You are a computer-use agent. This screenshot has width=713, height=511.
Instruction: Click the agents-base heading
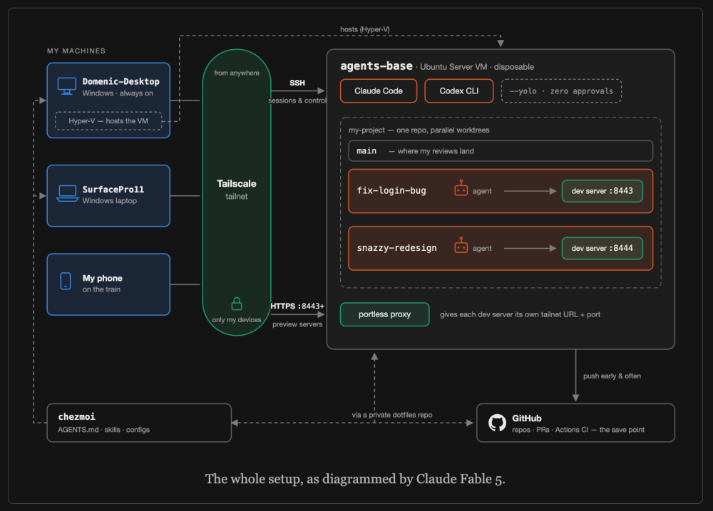(376, 66)
